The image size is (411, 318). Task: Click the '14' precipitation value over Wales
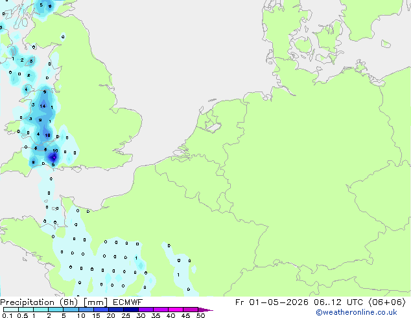coord(43,106)
